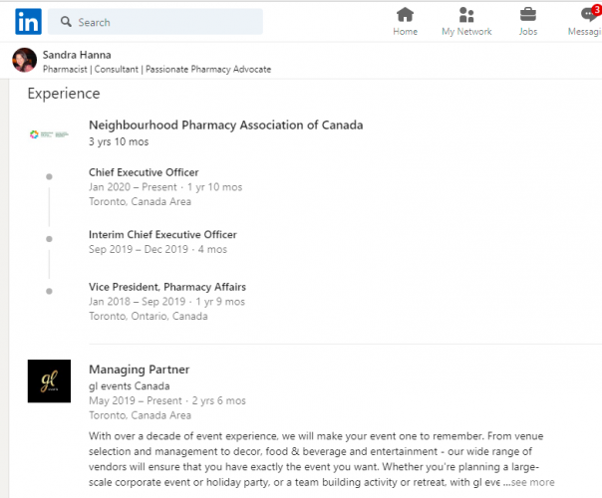602x498 pixels.
Task: Click 'Jan 2020 – Present' date range
Action: tap(133, 187)
